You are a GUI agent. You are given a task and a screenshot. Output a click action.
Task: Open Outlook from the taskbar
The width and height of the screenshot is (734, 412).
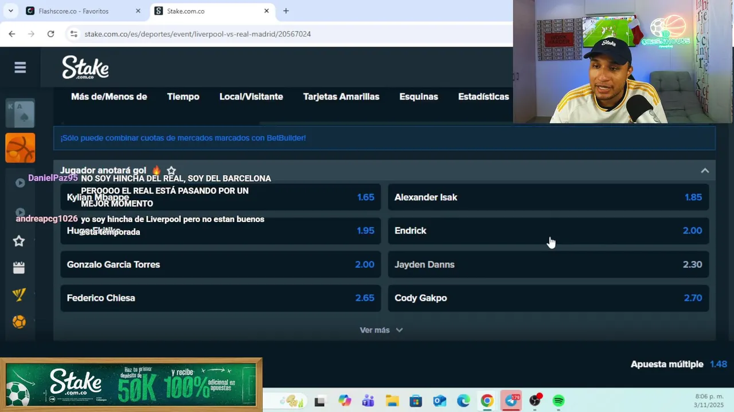coord(440,401)
